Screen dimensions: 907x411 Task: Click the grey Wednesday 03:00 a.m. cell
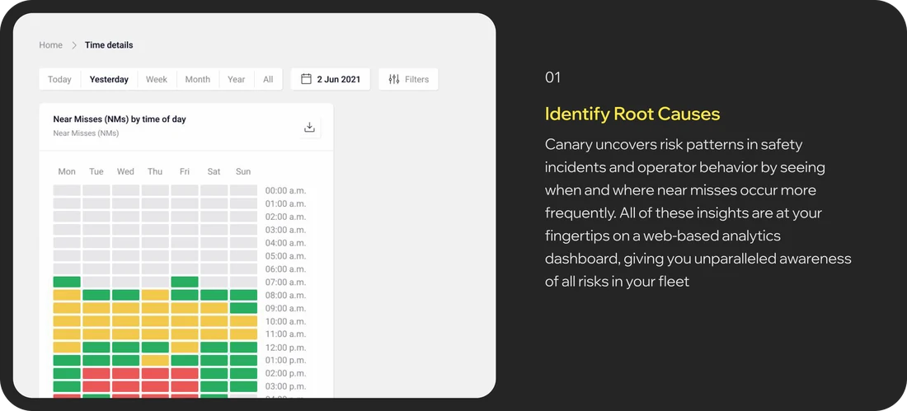(x=125, y=230)
